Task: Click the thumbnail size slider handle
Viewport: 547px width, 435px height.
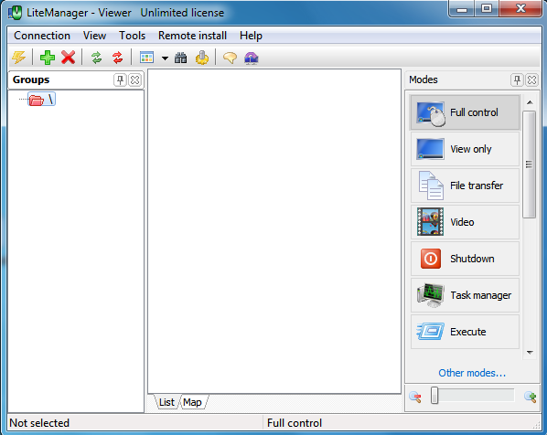Action: 434,396
